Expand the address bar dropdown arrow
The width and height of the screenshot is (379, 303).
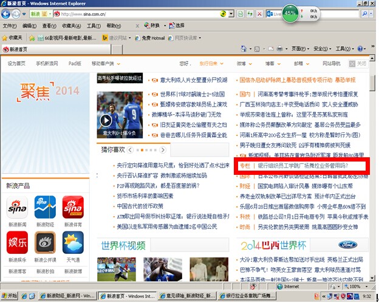(x=231, y=14)
